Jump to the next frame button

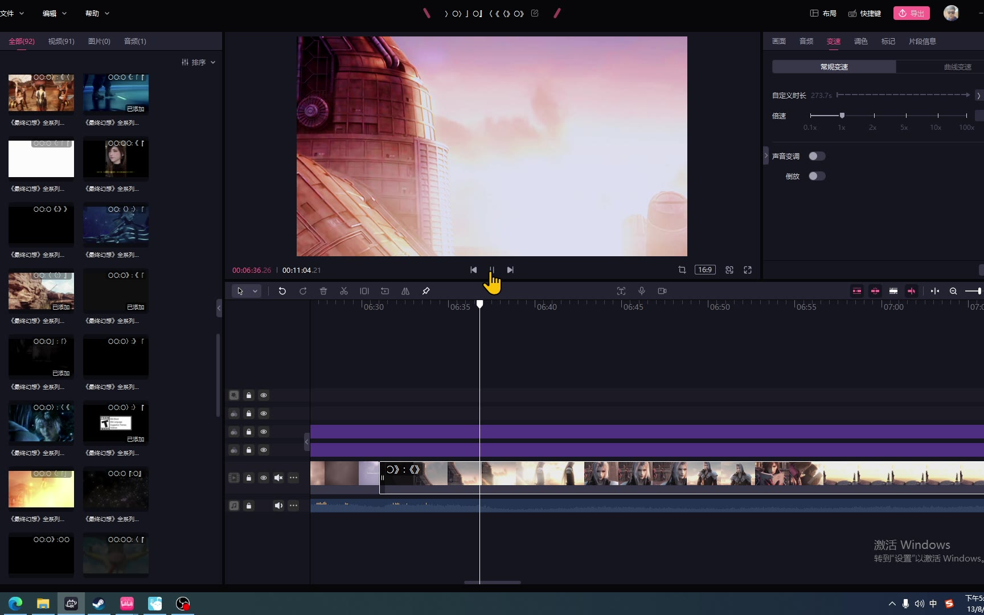click(510, 270)
